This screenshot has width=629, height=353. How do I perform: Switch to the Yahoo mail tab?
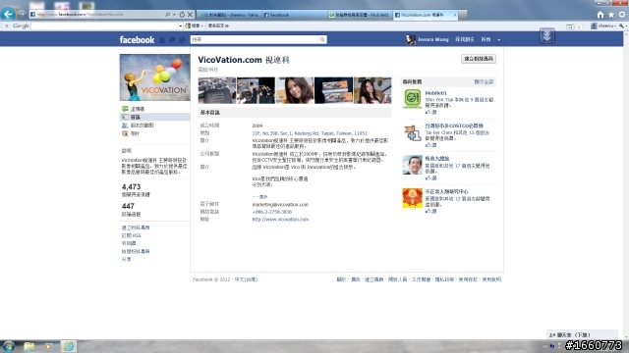229,15
